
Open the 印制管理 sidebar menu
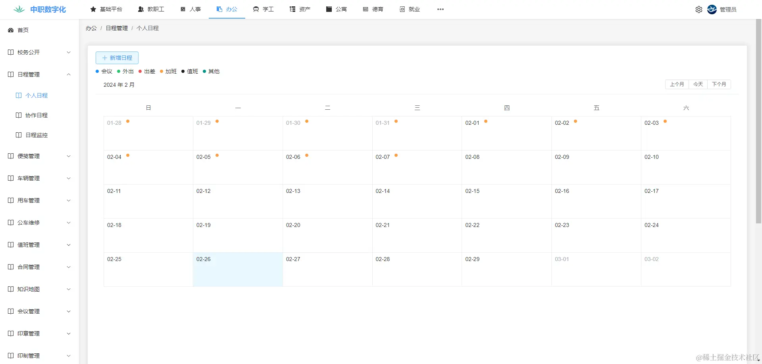(40, 356)
